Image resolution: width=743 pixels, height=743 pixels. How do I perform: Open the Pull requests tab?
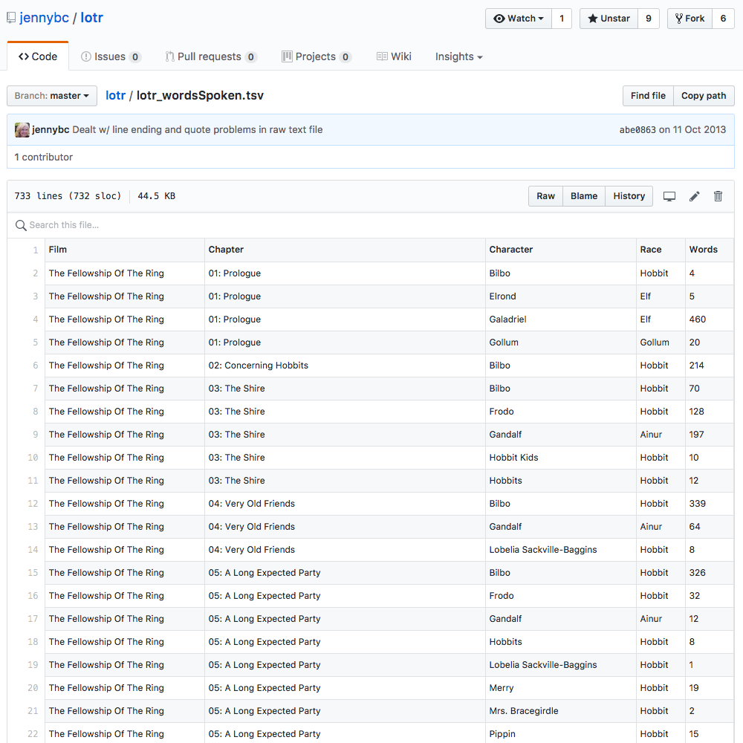[211, 57]
